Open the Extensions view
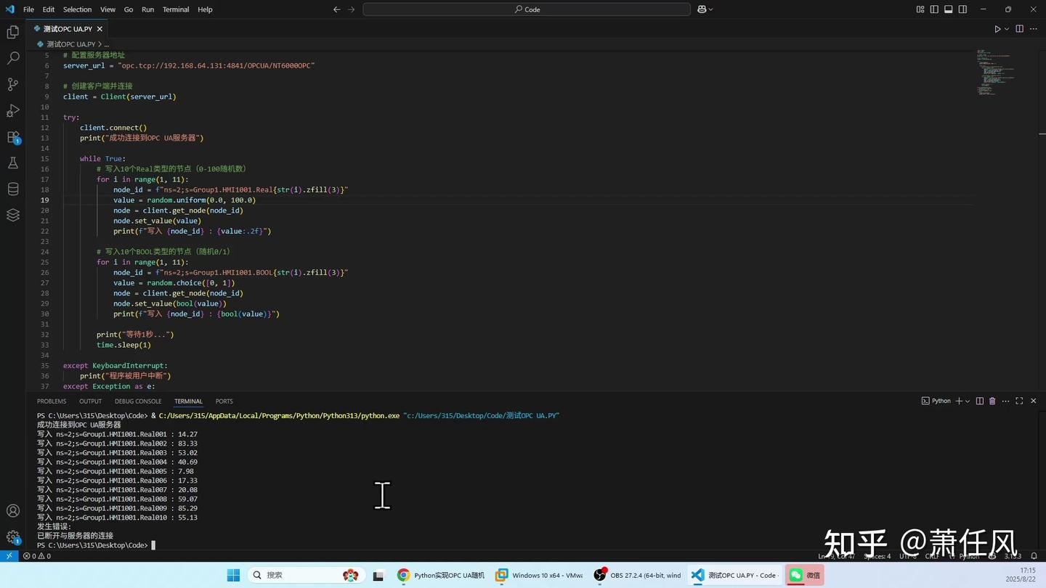1046x588 pixels. click(x=12, y=136)
